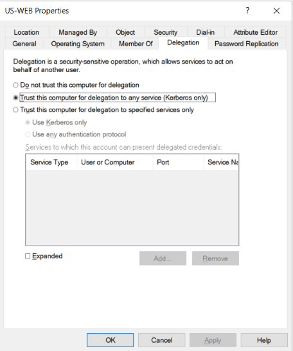Viewport: 293px width, 351px height.
Task: Select Do not trust this computer for delegation
Action: [15, 85]
